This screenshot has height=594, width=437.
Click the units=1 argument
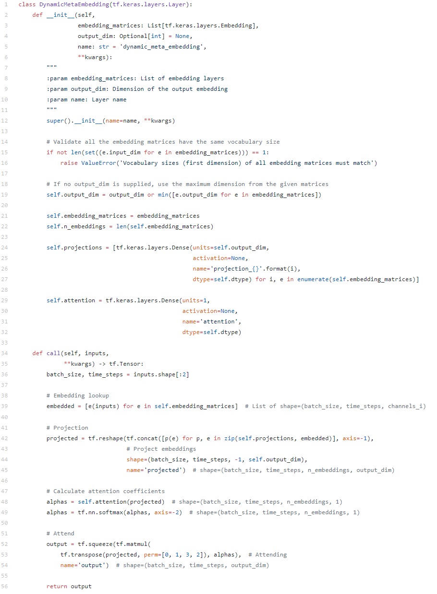point(194,300)
